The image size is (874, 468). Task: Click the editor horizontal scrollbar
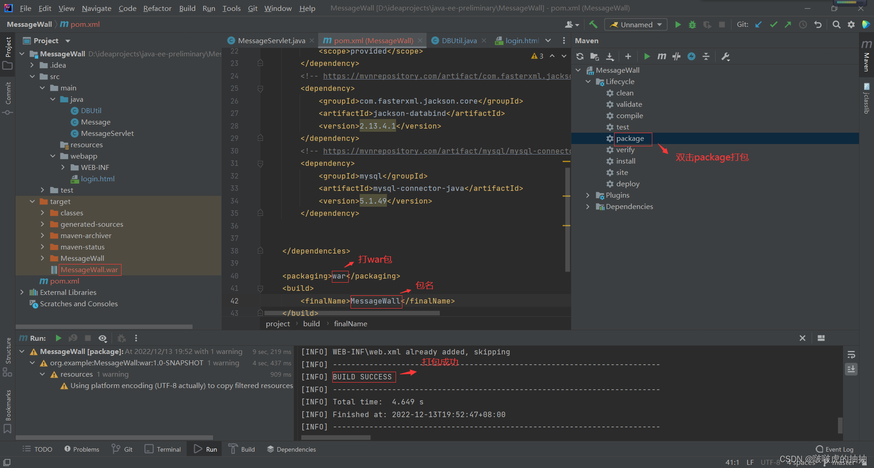[x=352, y=313]
